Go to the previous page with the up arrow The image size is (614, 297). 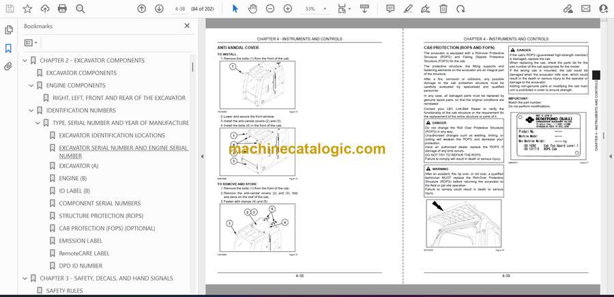(x=141, y=9)
